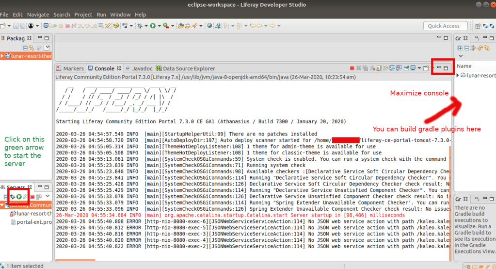This screenshot has height=269, width=496.
Task: Collapse the Liferay Community server tree node
Action: pos(2,205)
